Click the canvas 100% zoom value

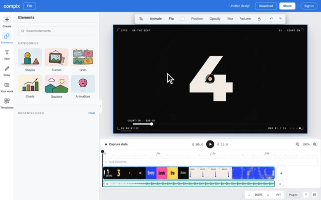(258, 195)
